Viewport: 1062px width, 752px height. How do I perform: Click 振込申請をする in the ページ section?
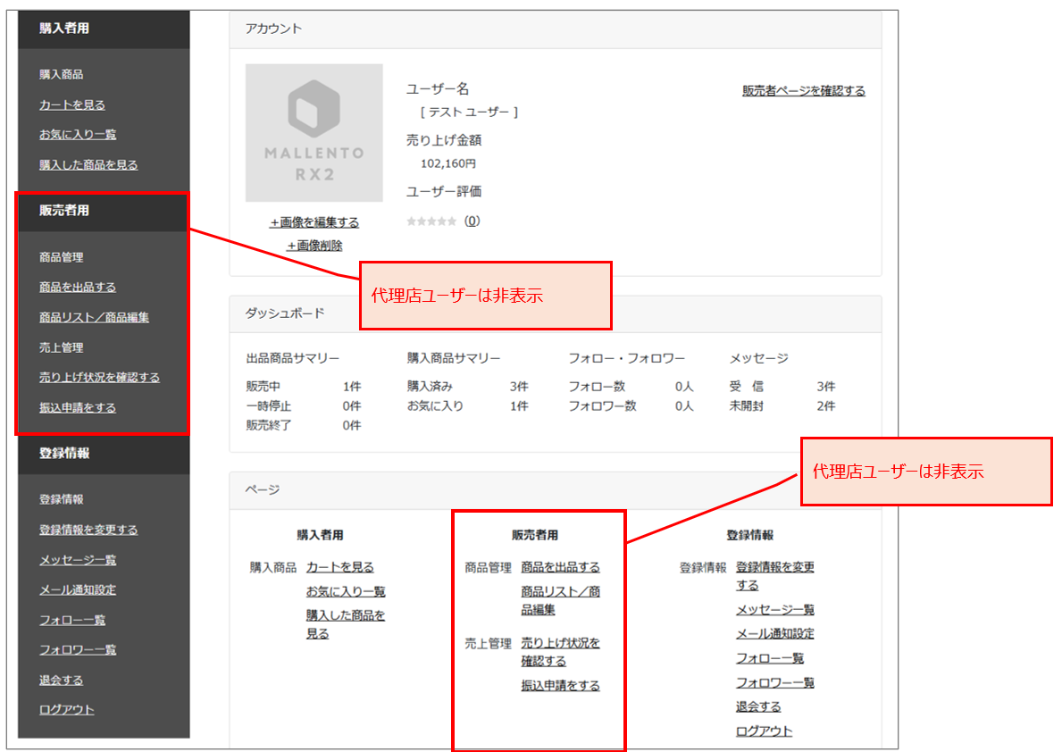(x=560, y=686)
